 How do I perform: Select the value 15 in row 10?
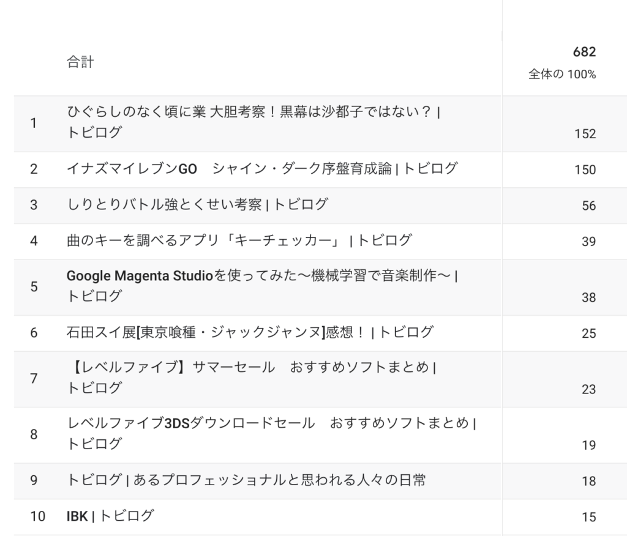point(588,517)
